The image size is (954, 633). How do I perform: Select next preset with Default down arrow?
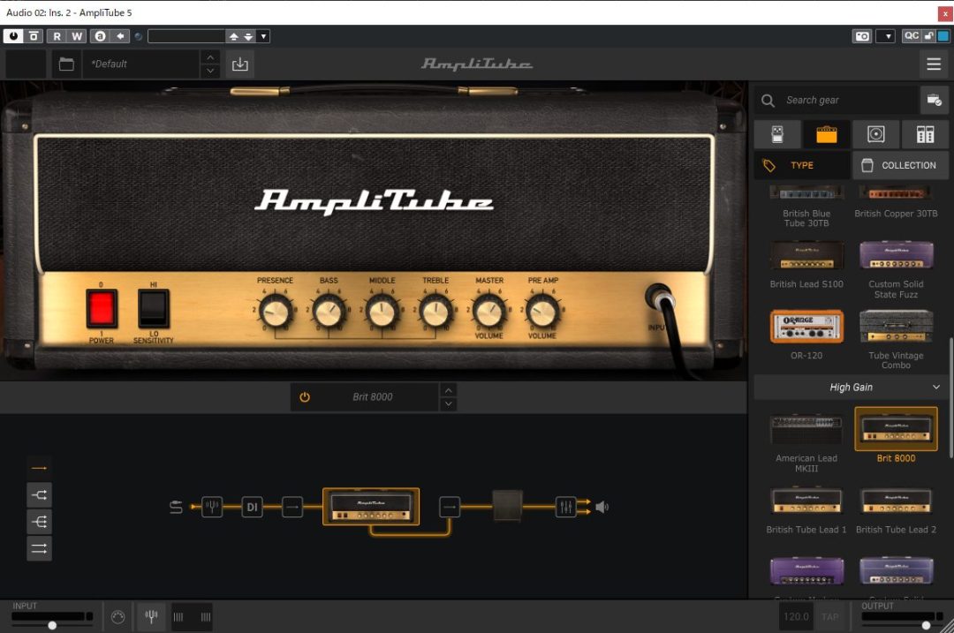click(x=210, y=71)
